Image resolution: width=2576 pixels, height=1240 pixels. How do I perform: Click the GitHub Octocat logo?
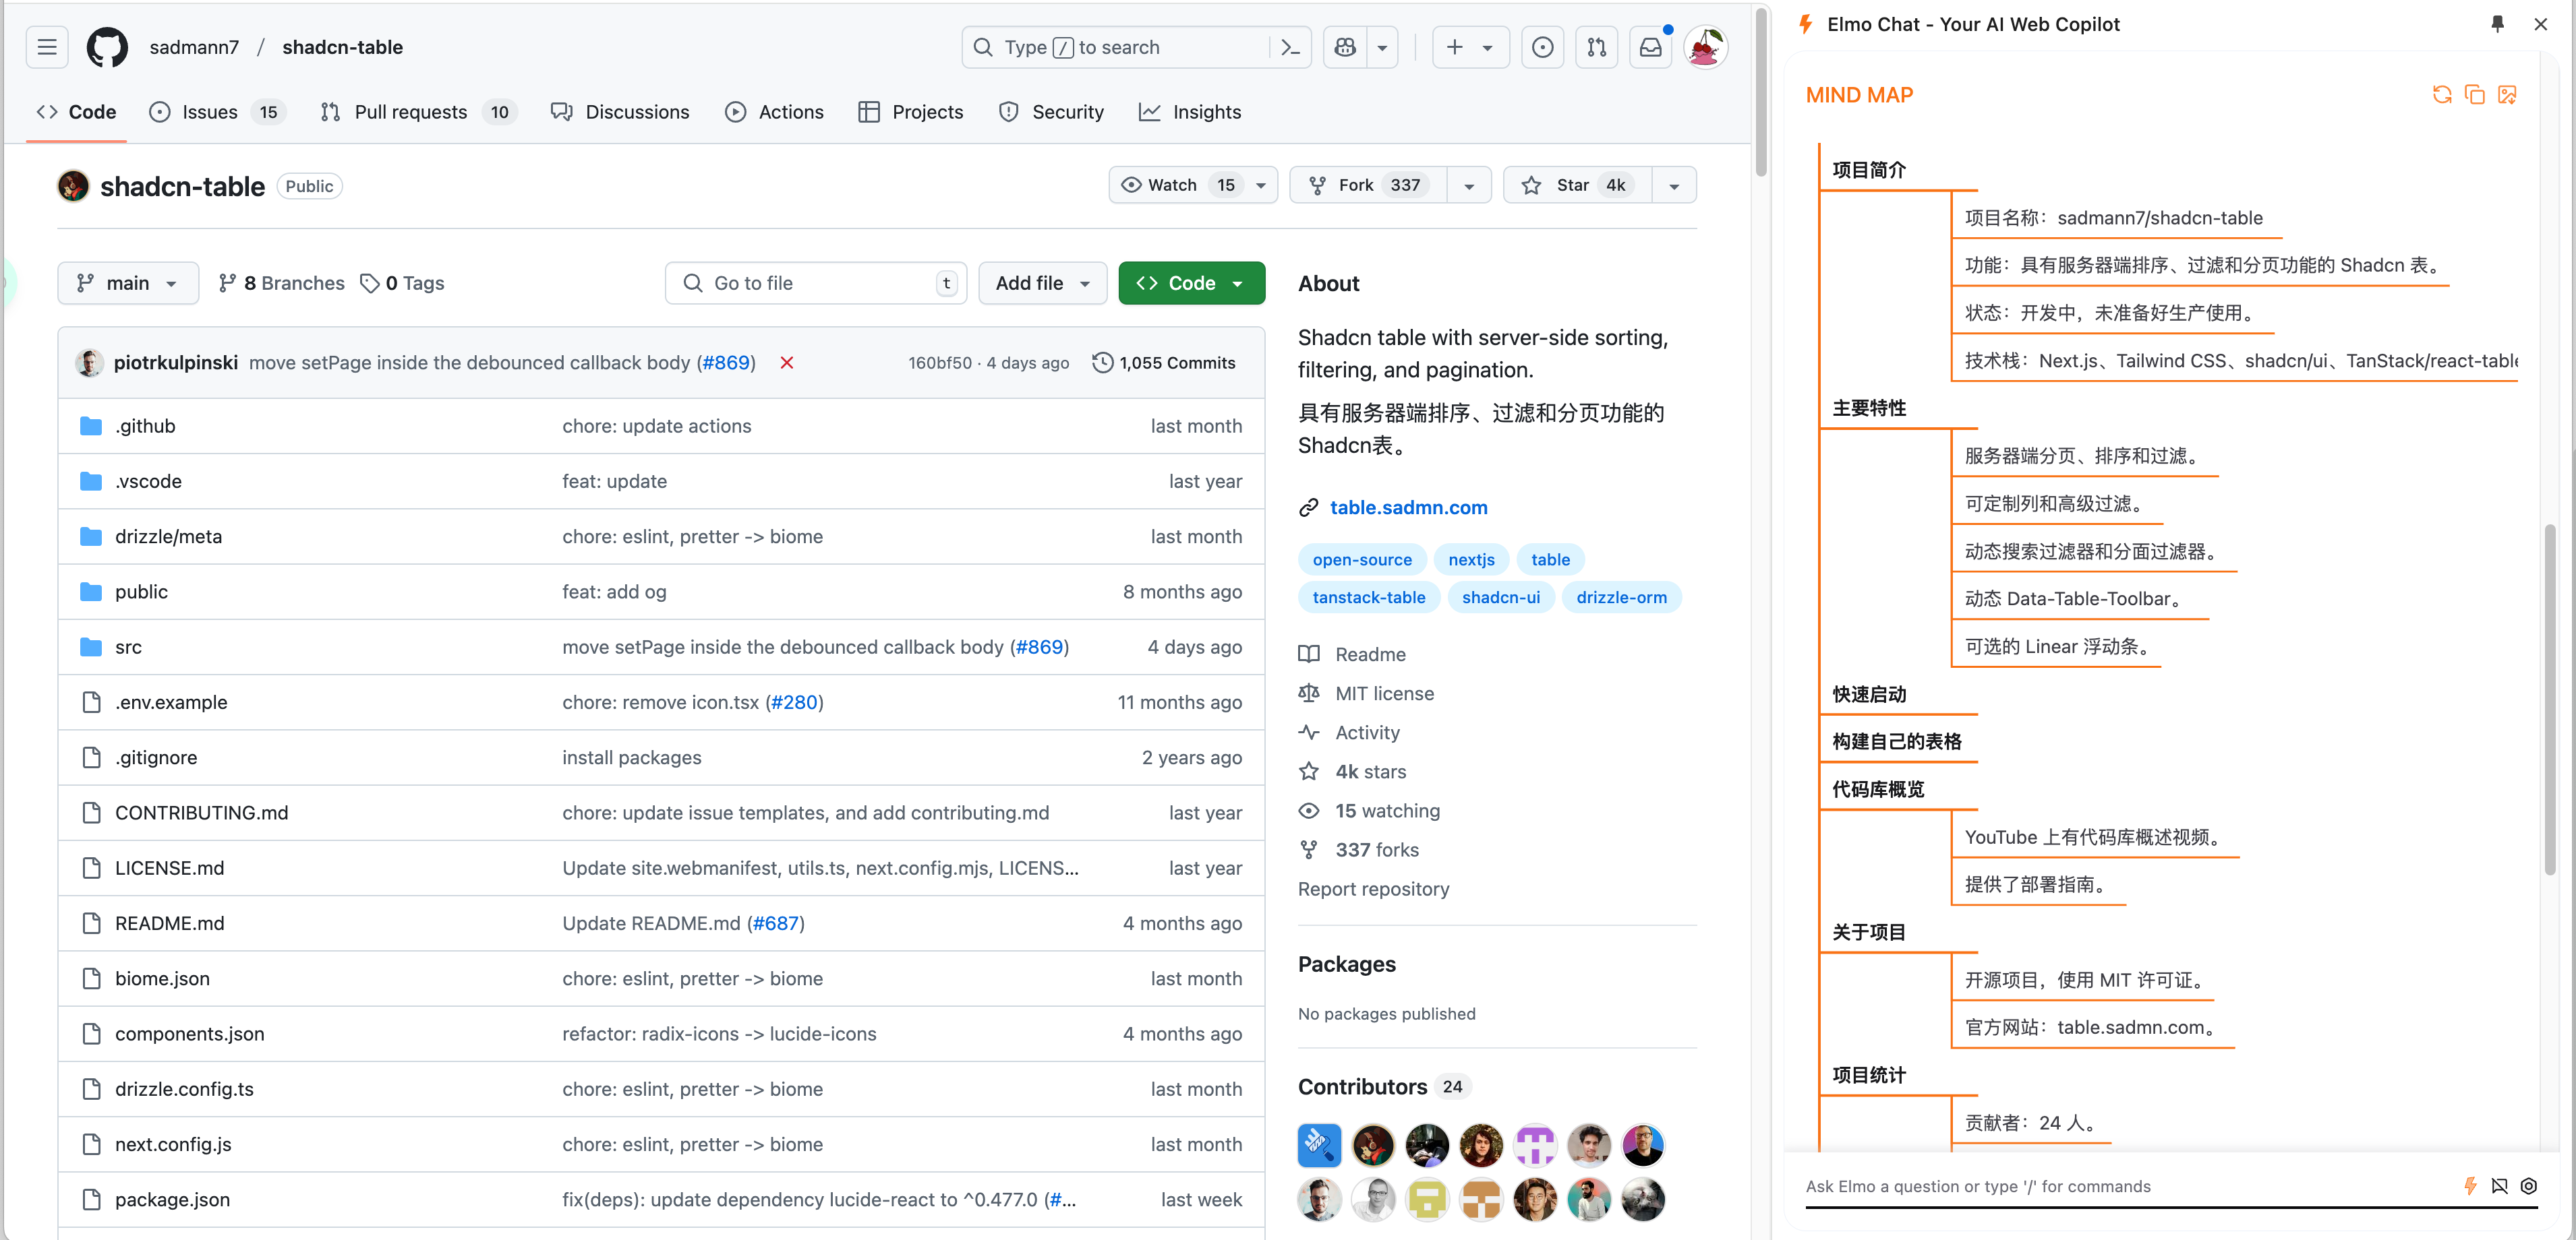tap(107, 47)
